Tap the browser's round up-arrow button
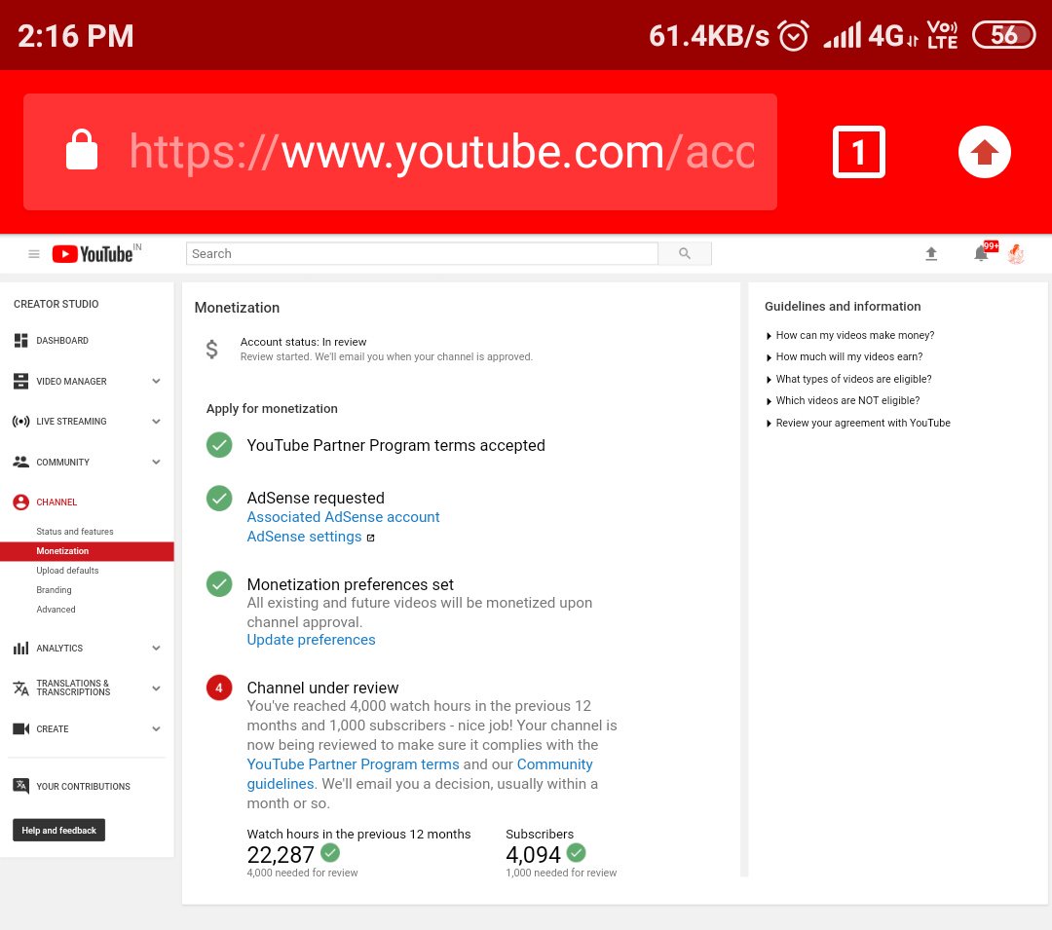The image size is (1052, 930). (x=984, y=152)
